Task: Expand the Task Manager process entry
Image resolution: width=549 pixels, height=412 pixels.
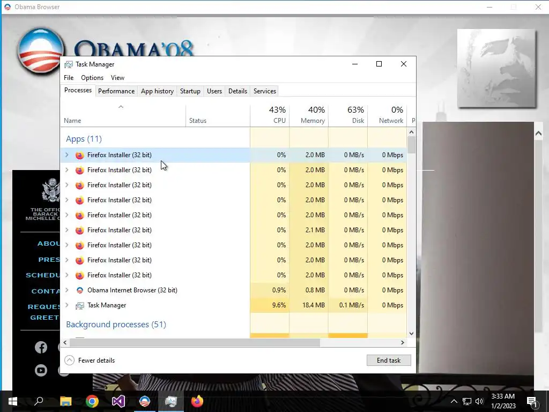Action: point(67,305)
